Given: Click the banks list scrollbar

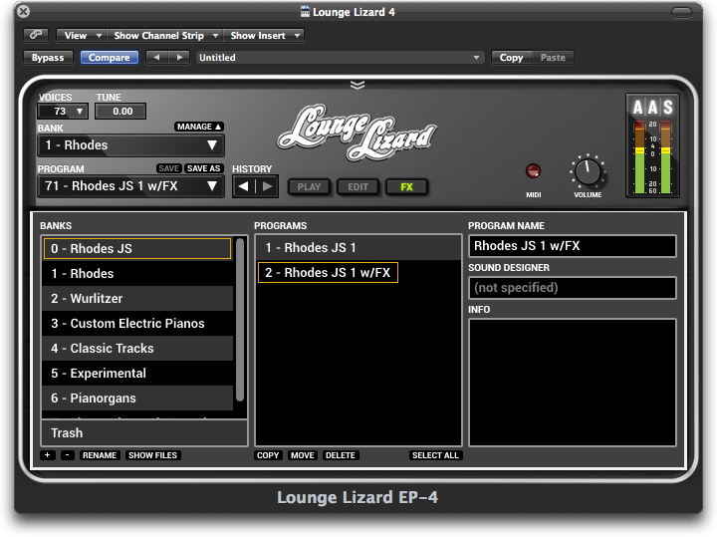Looking at the screenshot, I should coord(240,319).
